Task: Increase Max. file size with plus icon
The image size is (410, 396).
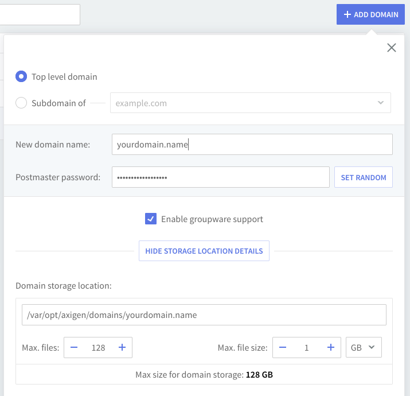Action: coord(330,347)
